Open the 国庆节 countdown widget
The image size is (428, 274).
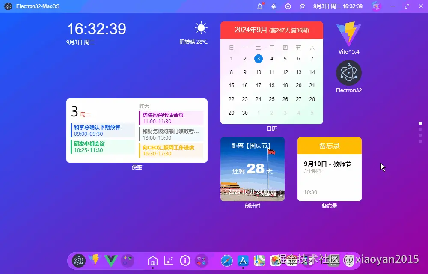(253, 169)
